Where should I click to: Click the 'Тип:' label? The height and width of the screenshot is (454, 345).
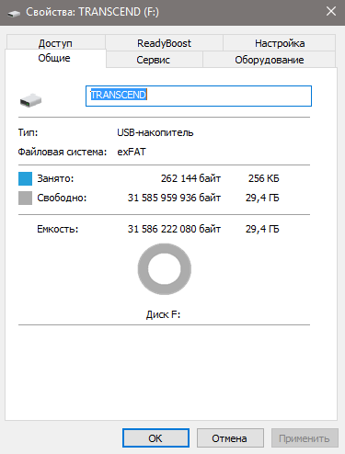click(x=28, y=132)
